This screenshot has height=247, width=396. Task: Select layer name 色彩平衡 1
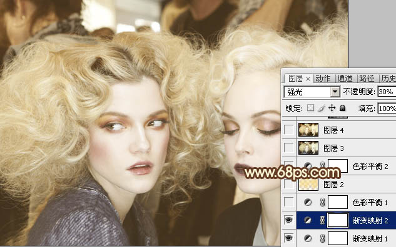[370, 203]
